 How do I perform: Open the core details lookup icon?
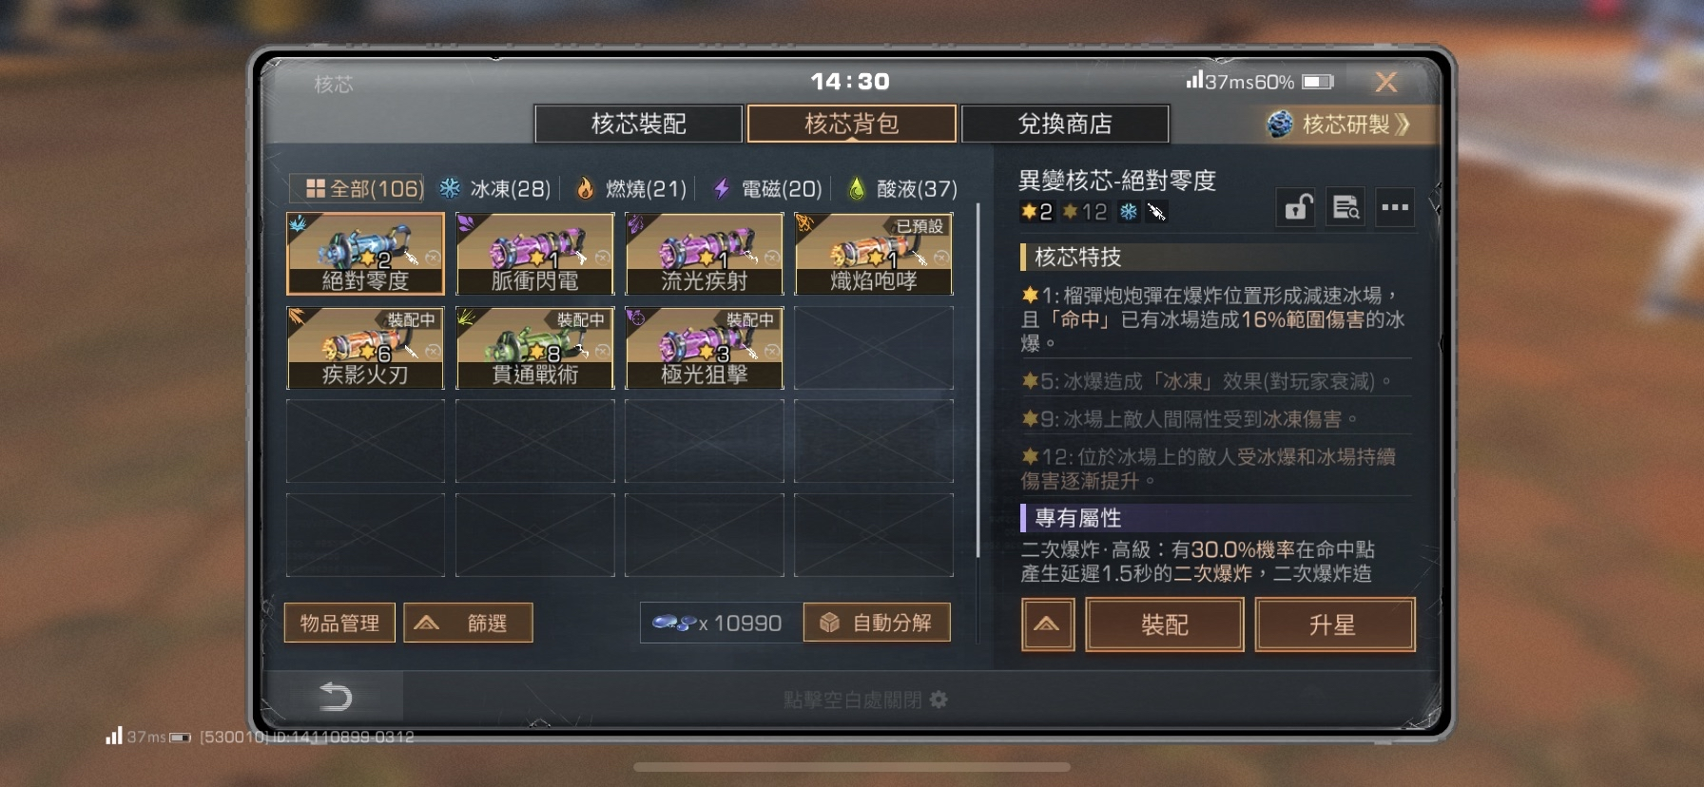[1346, 207]
